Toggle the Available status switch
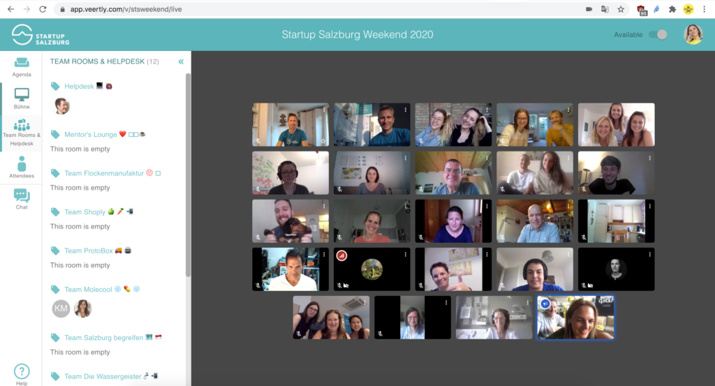 pos(658,35)
